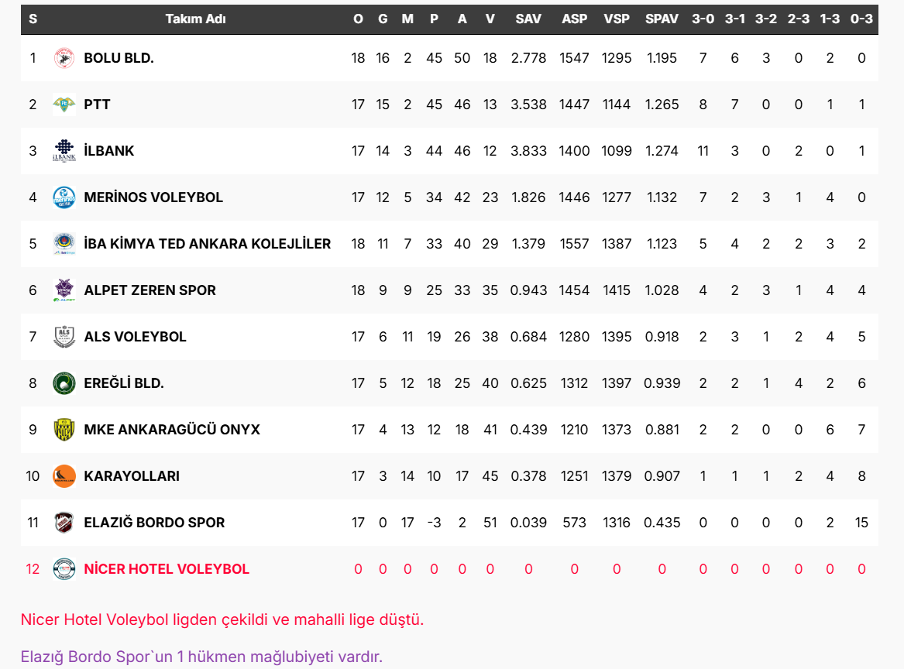Screen dimensions: 904x669
Task: Click the Alpet Zeren Spor team logo
Action: click(64, 290)
